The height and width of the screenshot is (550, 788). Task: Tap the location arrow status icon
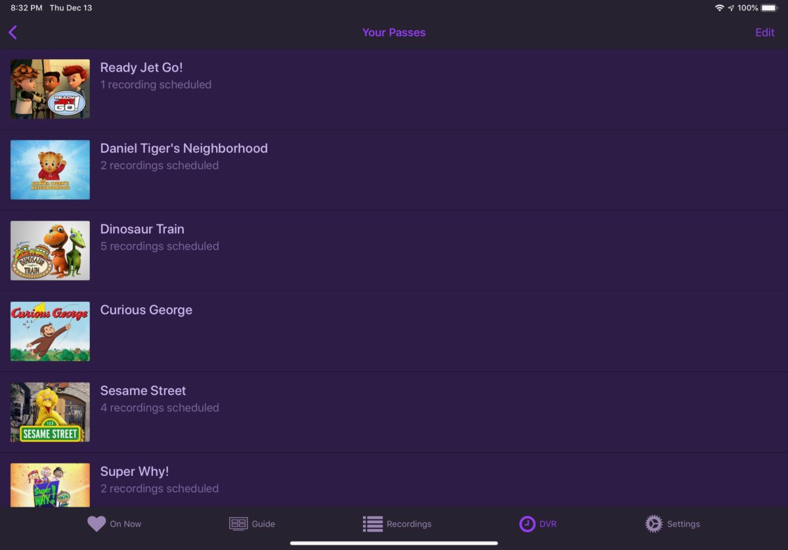pos(731,8)
